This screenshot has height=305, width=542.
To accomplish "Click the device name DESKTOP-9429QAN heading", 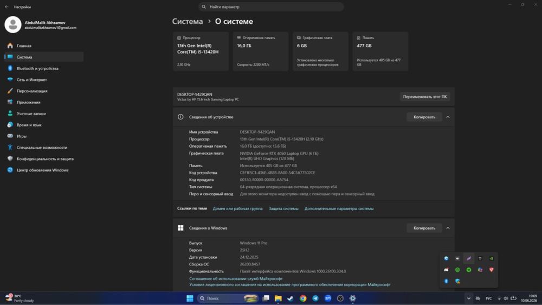I will [x=195, y=94].
